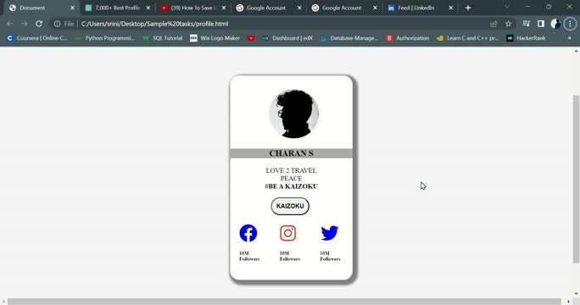
Task: Switch to 7,000+ Best Profile tab
Action: coord(118,8)
